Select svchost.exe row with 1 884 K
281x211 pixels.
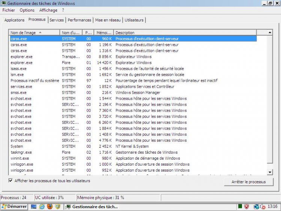click(x=133, y=128)
